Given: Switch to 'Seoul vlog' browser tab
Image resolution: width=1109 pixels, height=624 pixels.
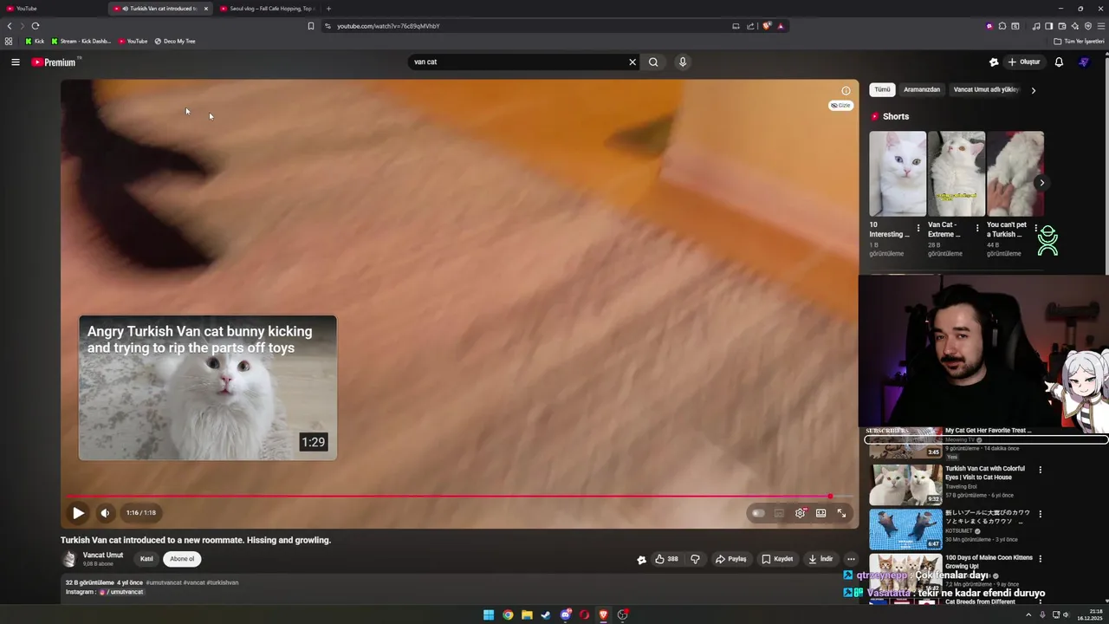Looking at the screenshot, I should (269, 9).
